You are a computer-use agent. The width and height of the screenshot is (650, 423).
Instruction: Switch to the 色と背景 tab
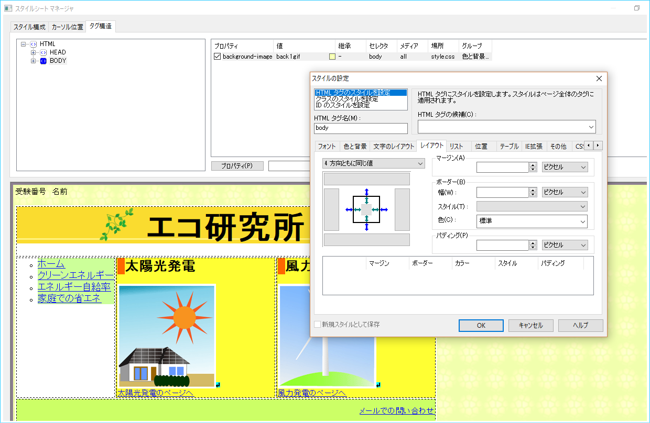(355, 147)
